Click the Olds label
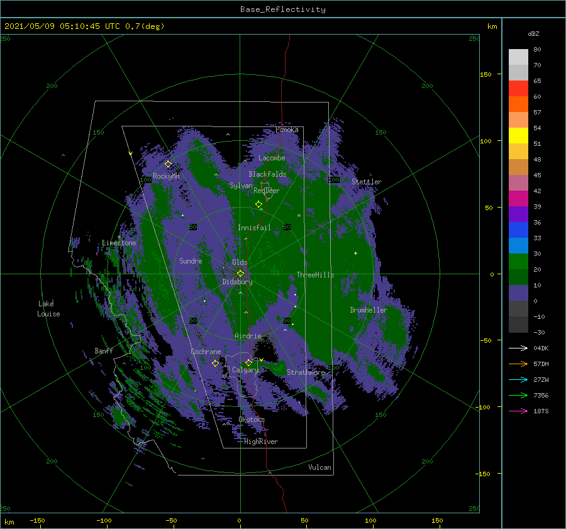The image size is (566, 529). coord(240,262)
